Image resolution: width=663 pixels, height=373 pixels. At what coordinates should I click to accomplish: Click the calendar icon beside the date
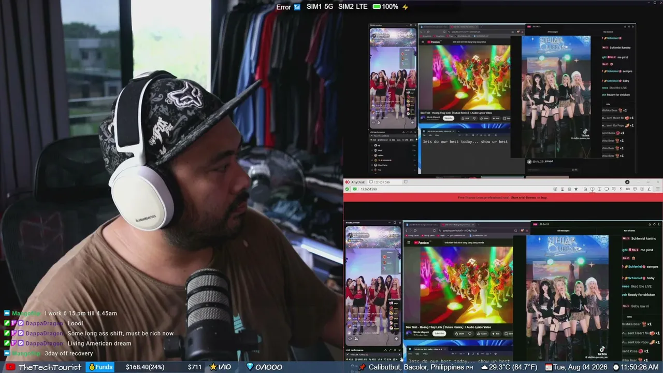[x=549, y=367]
